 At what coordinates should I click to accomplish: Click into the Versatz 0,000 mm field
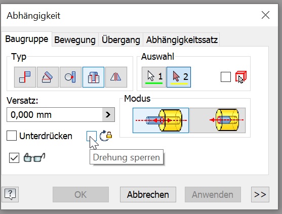[55, 115]
